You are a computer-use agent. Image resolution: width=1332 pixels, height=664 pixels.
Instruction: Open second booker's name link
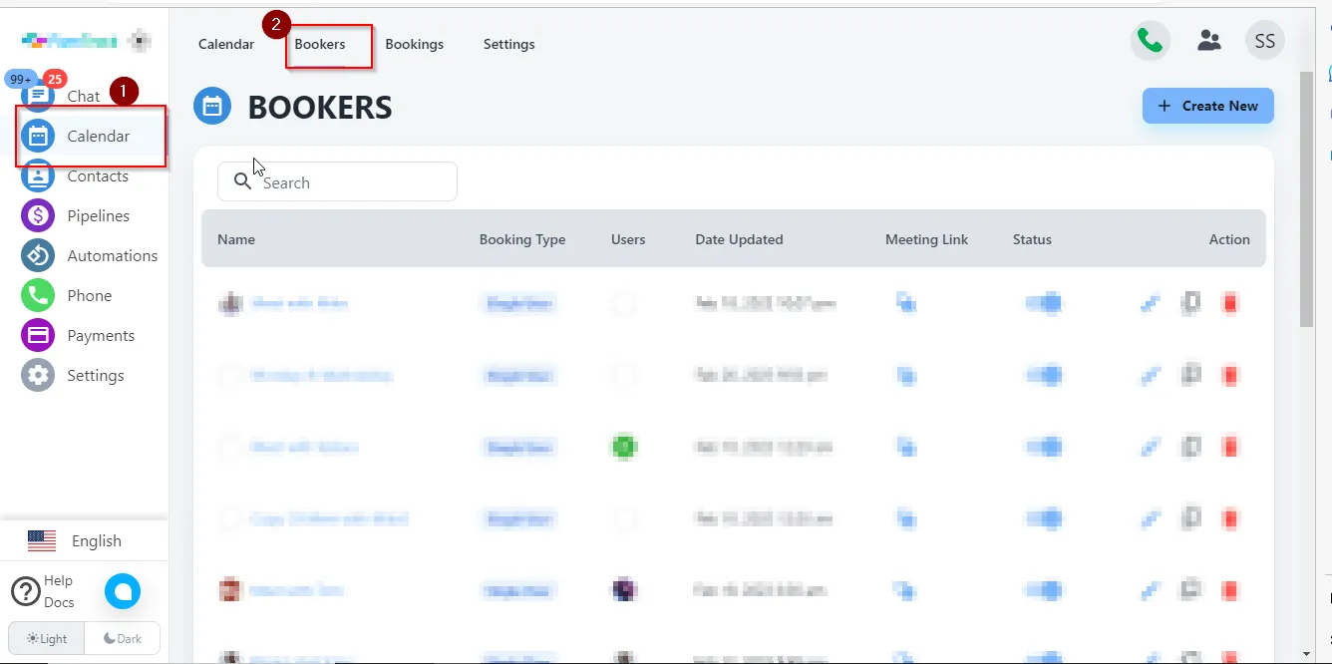pos(321,375)
